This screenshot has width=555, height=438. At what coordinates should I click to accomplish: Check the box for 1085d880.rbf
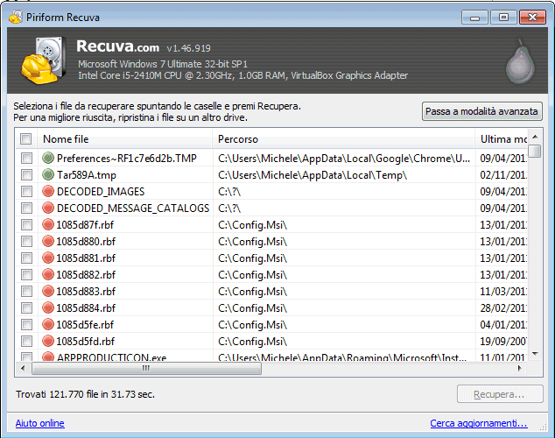[26, 241]
